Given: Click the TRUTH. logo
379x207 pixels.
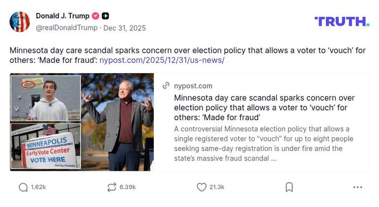Looking at the screenshot, I should tap(342, 21).
